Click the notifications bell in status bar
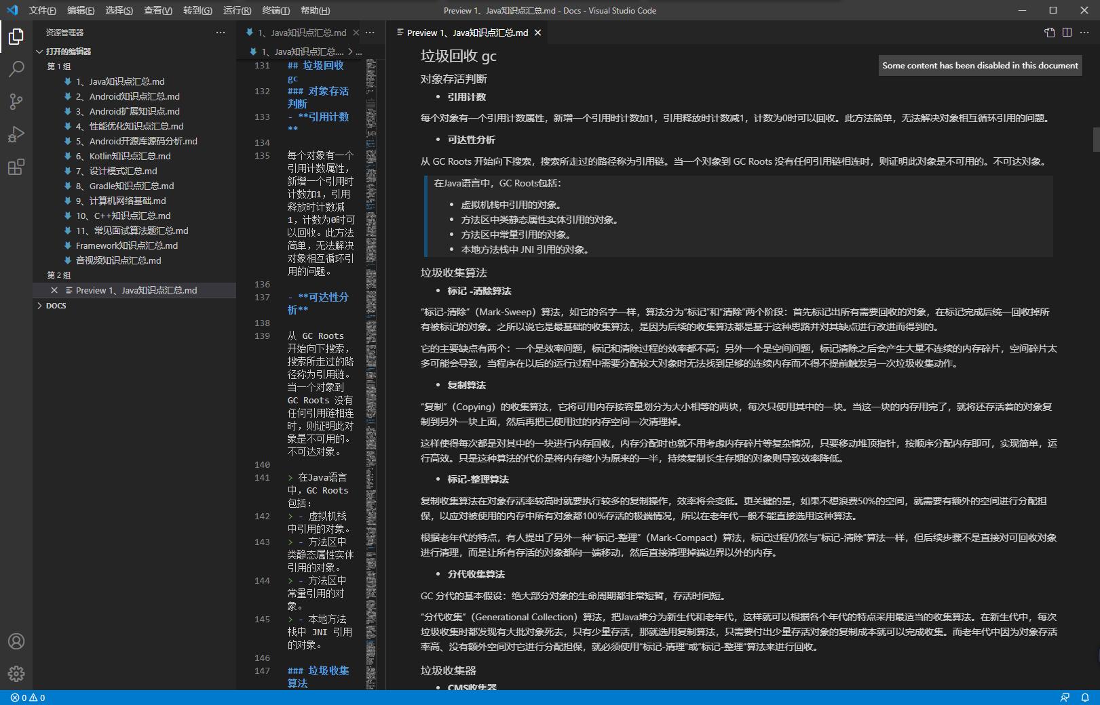 (x=1086, y=698)
